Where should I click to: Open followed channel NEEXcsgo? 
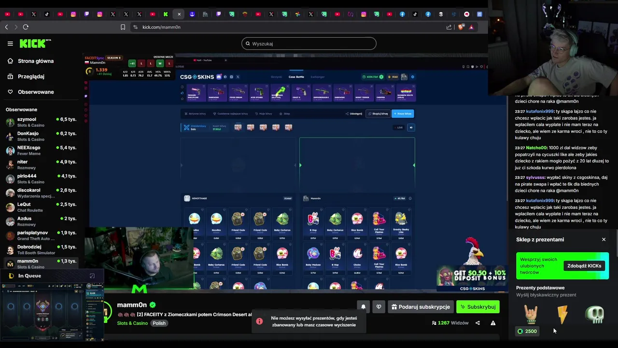(41, 150)
